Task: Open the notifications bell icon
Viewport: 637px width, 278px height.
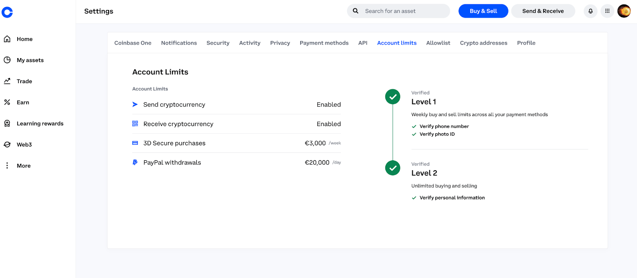Action: tap(590, 11)
